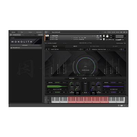Click next arrow beside HEAVY HITTER
Viewport: 137px width, 137px height.
pyautogui.click(x=66, y=89)
